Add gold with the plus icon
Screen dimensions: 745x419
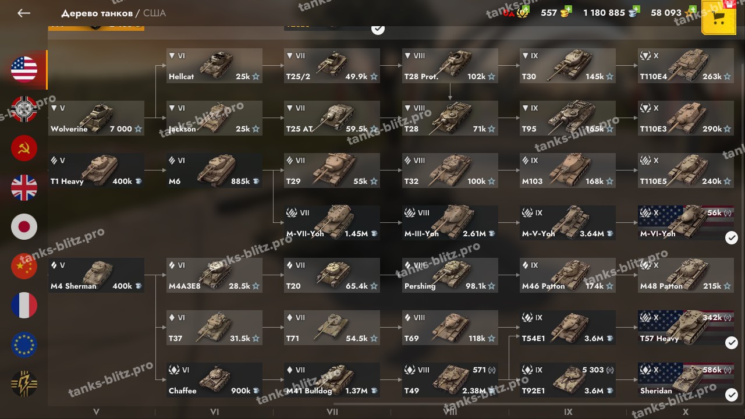[x=568, y=9]
